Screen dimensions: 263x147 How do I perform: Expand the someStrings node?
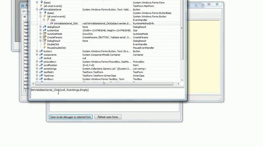(37, 69)
